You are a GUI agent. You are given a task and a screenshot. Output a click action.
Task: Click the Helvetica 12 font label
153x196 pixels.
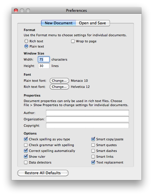[x=80, y=87]
